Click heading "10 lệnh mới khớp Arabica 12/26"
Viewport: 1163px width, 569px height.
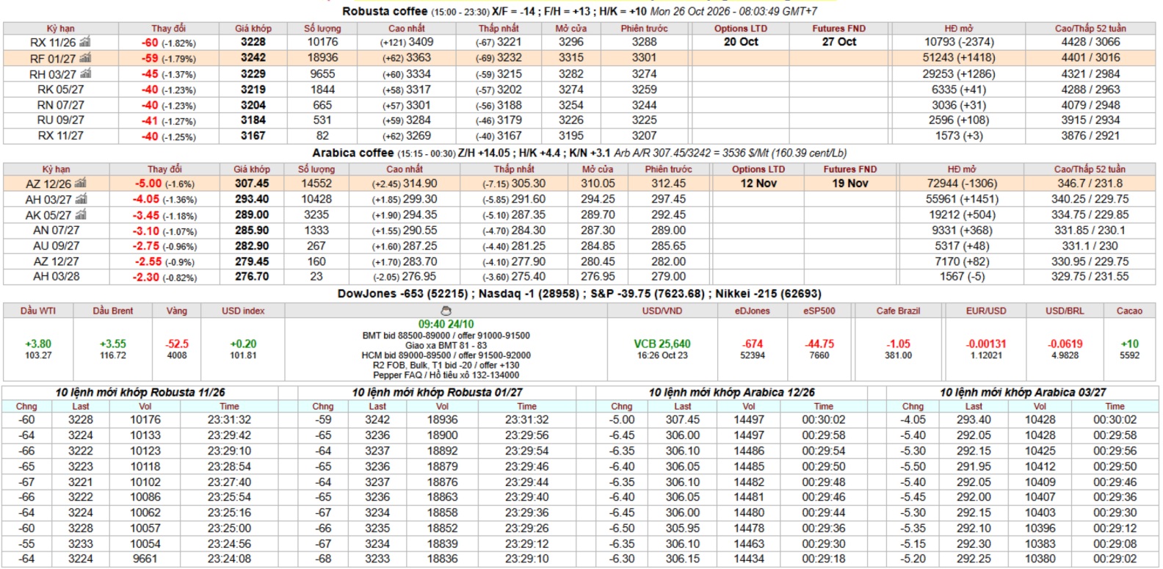pos(732,392)
